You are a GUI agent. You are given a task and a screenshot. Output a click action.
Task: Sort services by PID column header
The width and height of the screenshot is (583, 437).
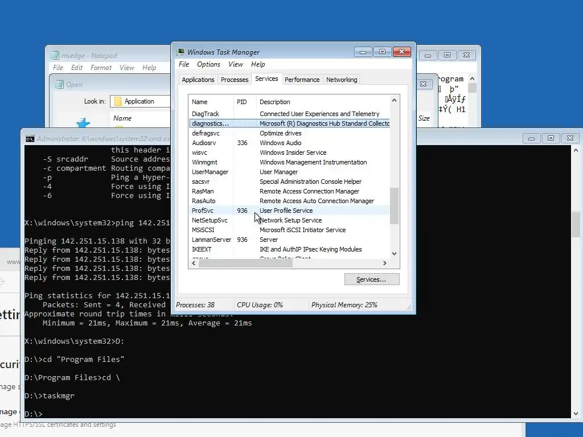[245, 102]
